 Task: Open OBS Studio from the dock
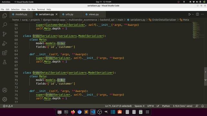(100, 112)
